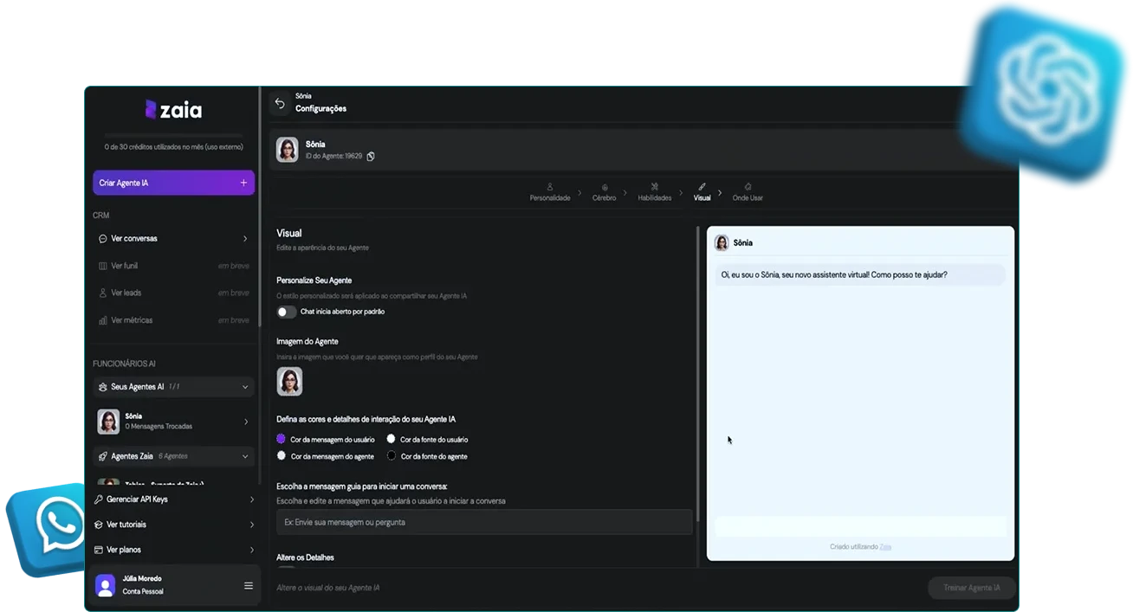
Task: Click the 'ID do Agente: 19629' text
Action: tap(333, 157)
